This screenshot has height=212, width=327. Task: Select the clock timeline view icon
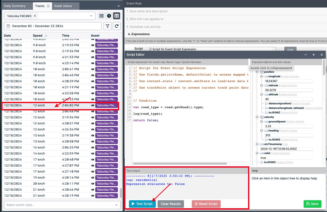click(x=109, y=16)
